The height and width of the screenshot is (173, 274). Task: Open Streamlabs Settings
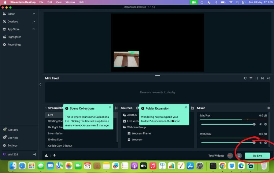[12, 145]
